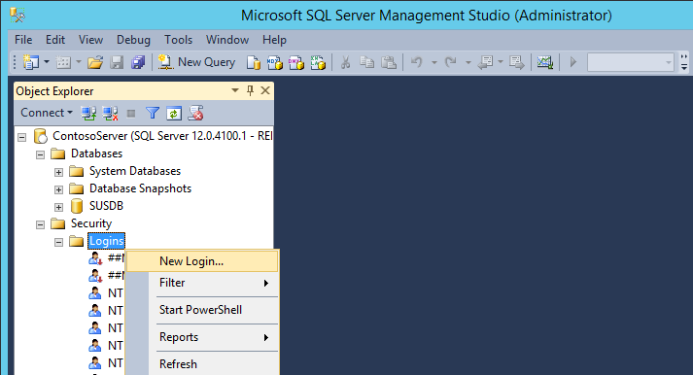
Task: Expand the System Databases folder
Action: (58, 172)
